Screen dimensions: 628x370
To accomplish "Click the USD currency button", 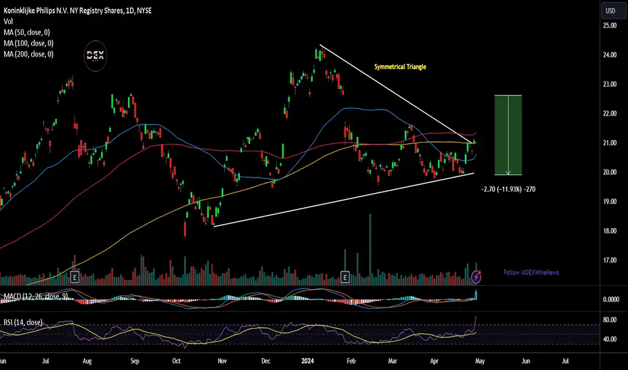I will pos(613,11).
